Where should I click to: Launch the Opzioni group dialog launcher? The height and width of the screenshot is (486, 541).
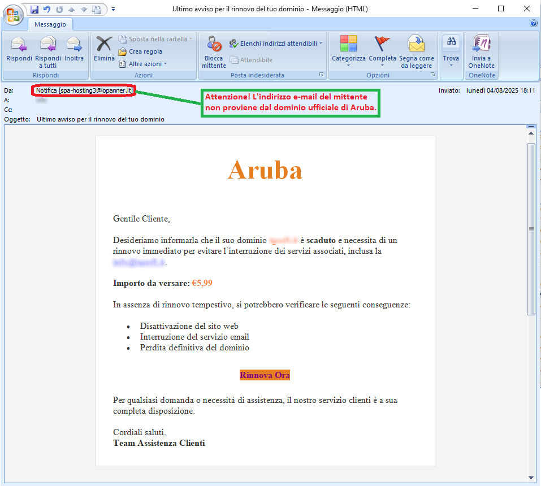pyautogui.click(x=433, y=75)
